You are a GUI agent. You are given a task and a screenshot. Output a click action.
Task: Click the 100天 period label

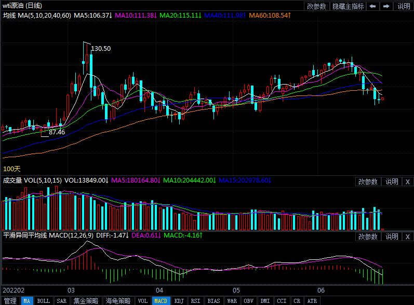tap(11, 169)
